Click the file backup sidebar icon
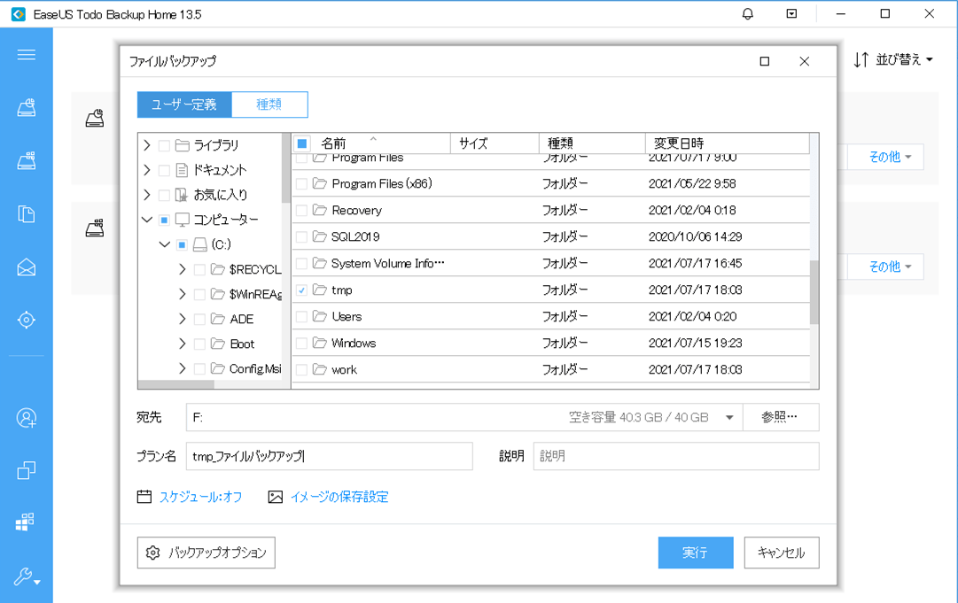Image resolution: width=958 pixels, height=603 pixels. click(x=27, y=214)
